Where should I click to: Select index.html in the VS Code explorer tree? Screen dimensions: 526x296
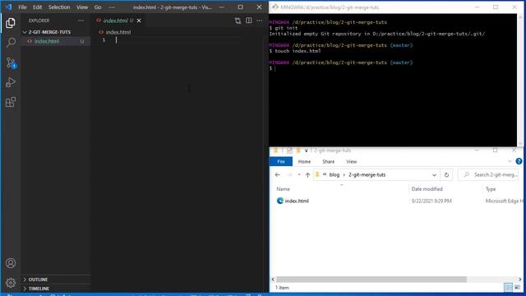click(56, 41)
